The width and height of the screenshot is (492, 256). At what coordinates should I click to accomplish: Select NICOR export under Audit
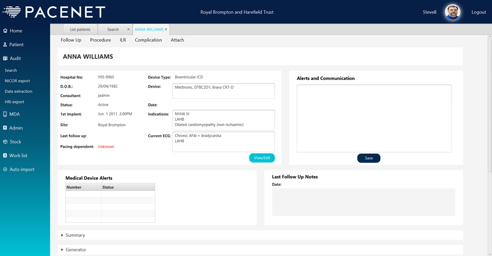pos(17,81)
